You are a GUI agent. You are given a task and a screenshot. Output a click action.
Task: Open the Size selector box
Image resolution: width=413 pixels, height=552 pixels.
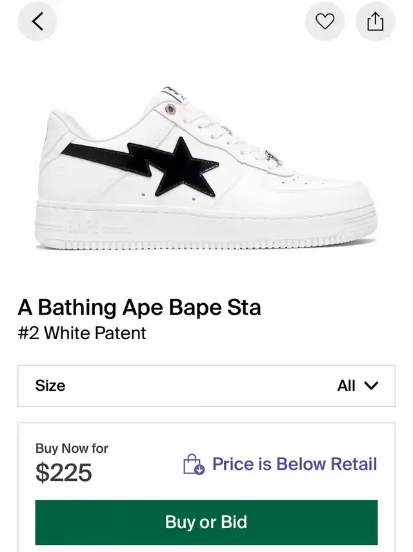206,386
